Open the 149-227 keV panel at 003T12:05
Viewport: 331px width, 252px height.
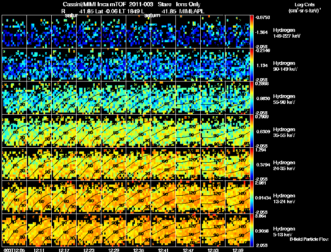point(14,32)
